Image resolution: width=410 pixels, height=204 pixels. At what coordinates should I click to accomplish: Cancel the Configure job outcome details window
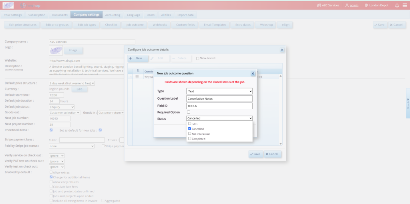pos(273,154)
